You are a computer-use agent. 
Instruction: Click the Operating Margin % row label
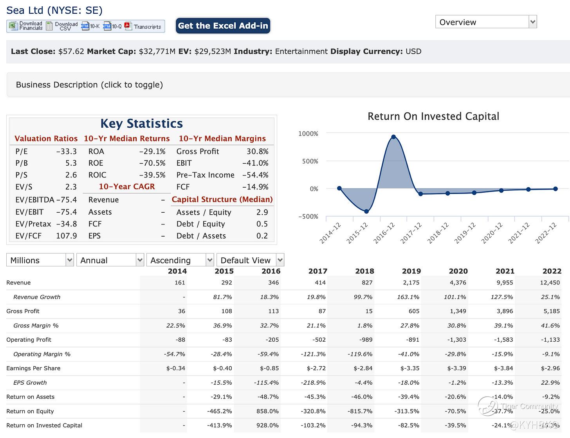pos(42,354)
